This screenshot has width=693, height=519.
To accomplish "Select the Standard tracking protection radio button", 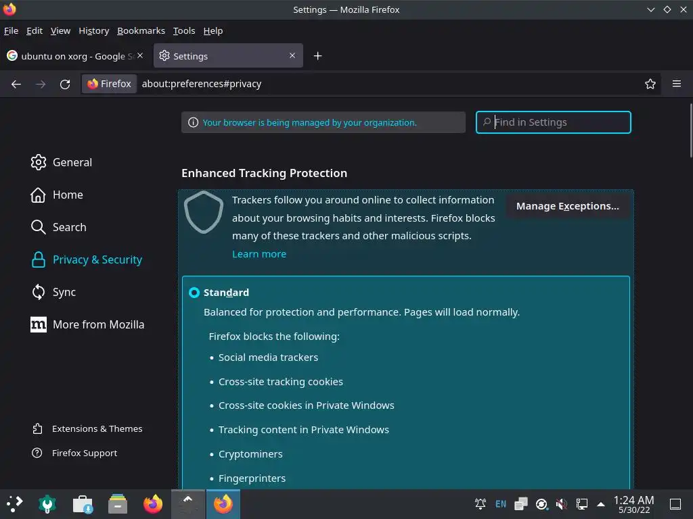I will tap(194, 293).
